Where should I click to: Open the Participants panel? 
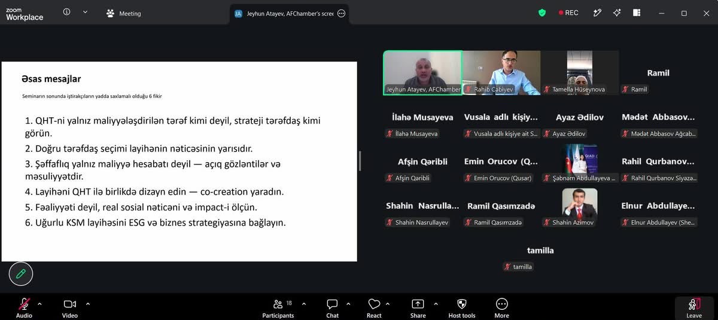click(278, 307)
